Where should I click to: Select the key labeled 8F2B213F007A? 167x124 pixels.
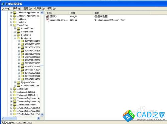point(32,54)
